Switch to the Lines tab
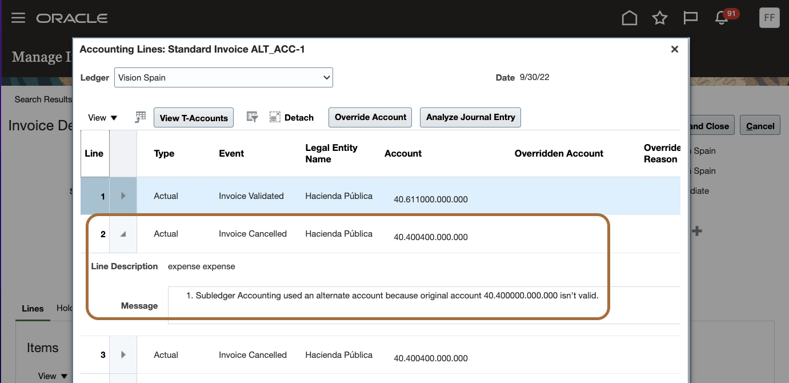 coord(33,308)
